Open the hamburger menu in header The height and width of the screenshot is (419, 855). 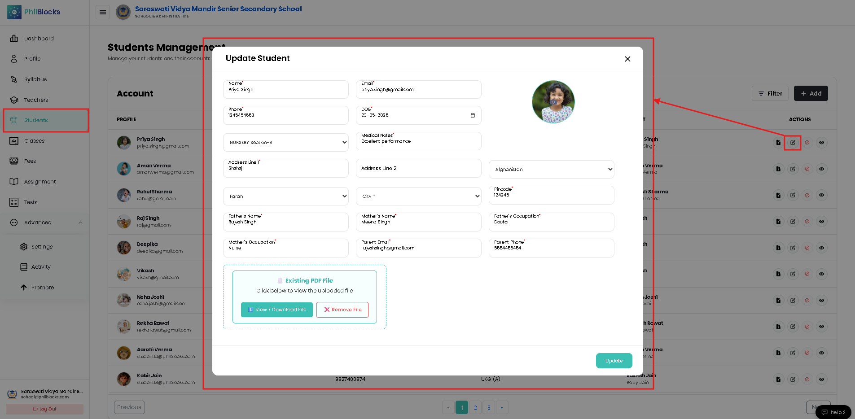(103, 12)
